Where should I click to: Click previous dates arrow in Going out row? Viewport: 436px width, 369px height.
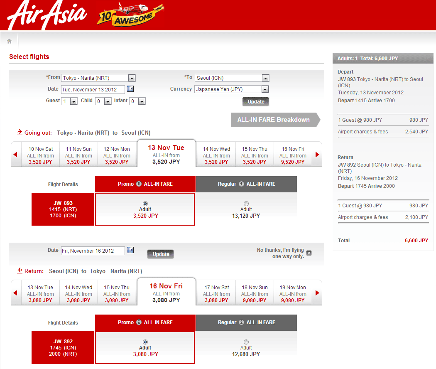tap(15, 155)
